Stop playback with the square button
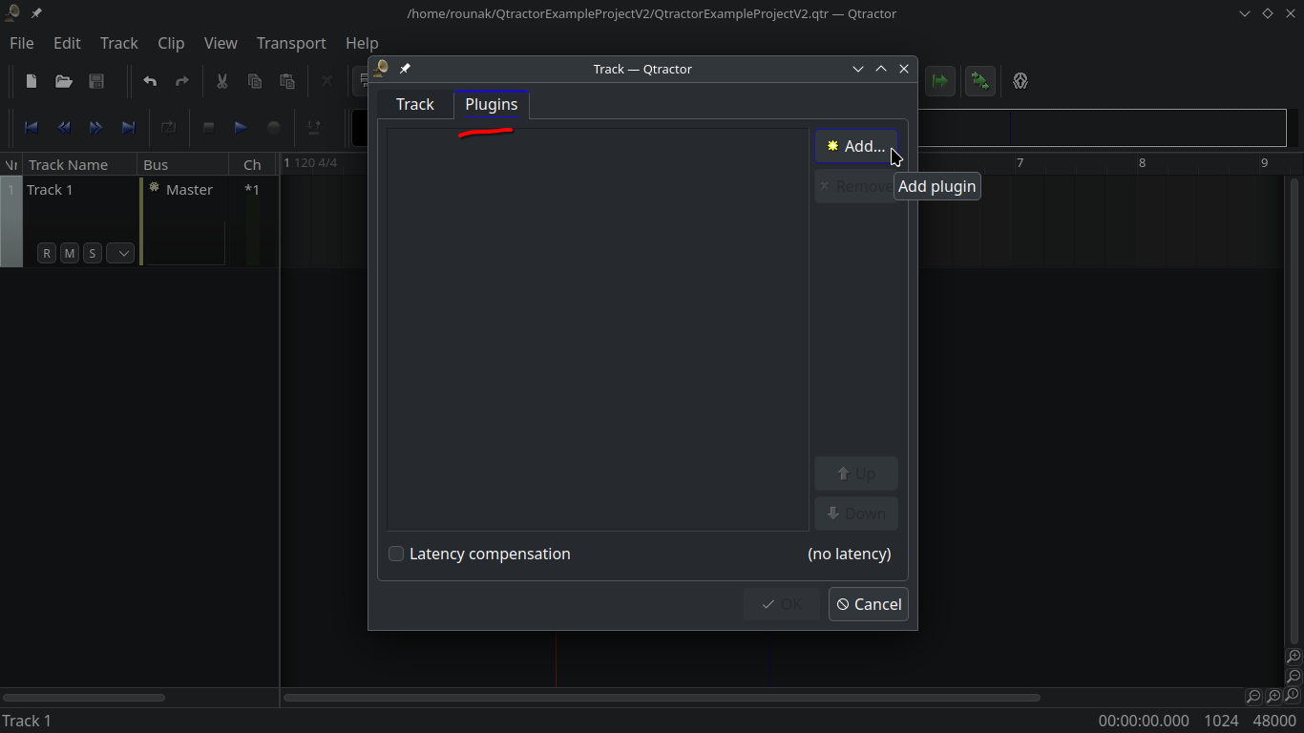This screenshot has height=733, width=1304. [x=209, y=128]
